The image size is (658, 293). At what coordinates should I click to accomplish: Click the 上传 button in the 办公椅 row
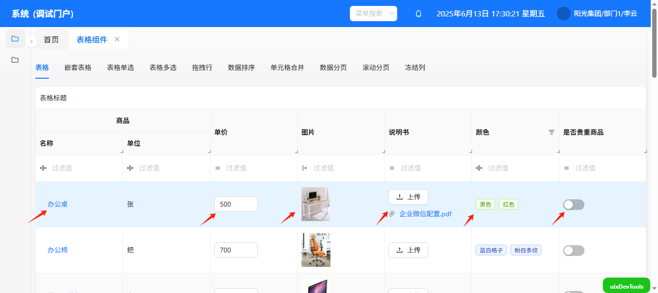408,250
